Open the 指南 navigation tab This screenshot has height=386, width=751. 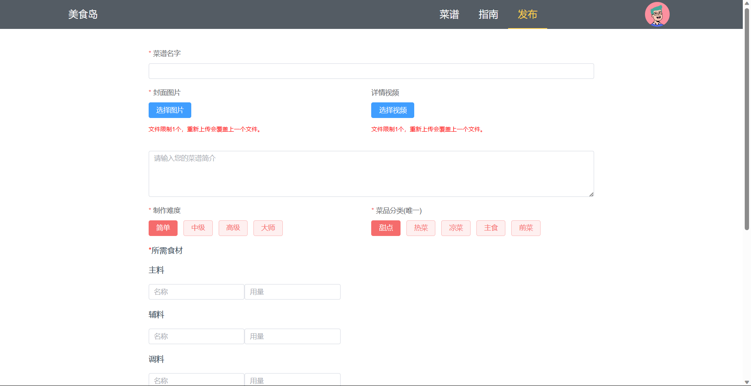pyautogui.click(x=488, y=14)
